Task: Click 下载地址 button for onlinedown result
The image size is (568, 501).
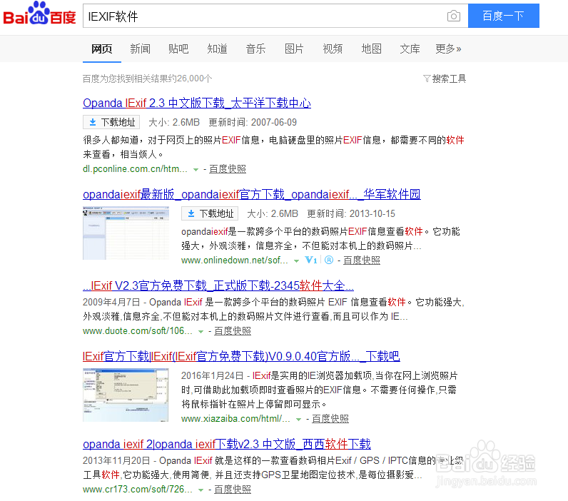Action: point(210,213)
